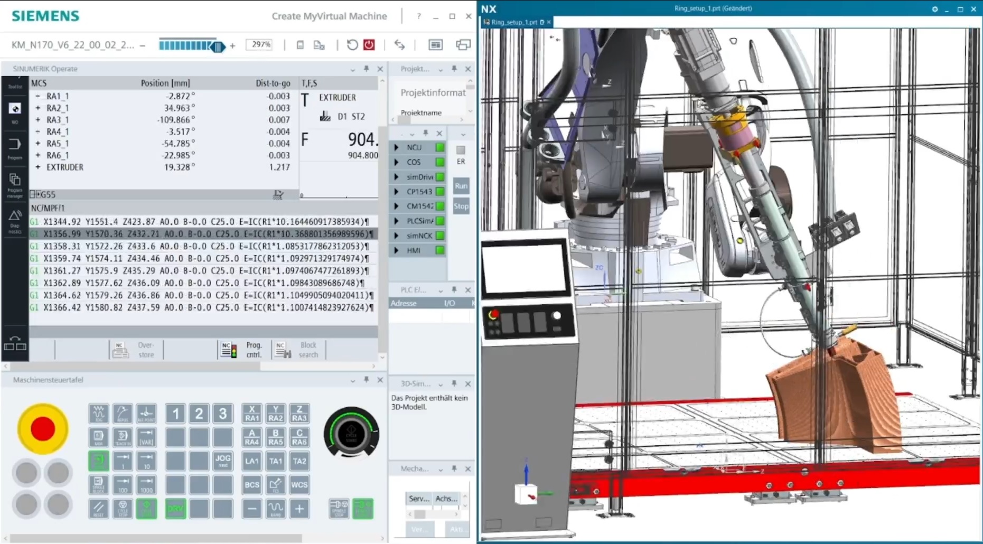This screenshot has height=544, width=983.
Task: Expand the simDrive component row
Action: [x=397, y=177]
